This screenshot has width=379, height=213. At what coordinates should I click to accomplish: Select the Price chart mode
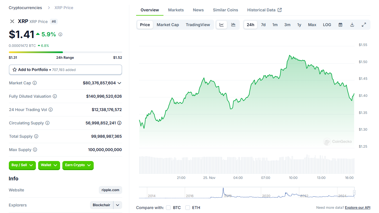click(145, 25)
